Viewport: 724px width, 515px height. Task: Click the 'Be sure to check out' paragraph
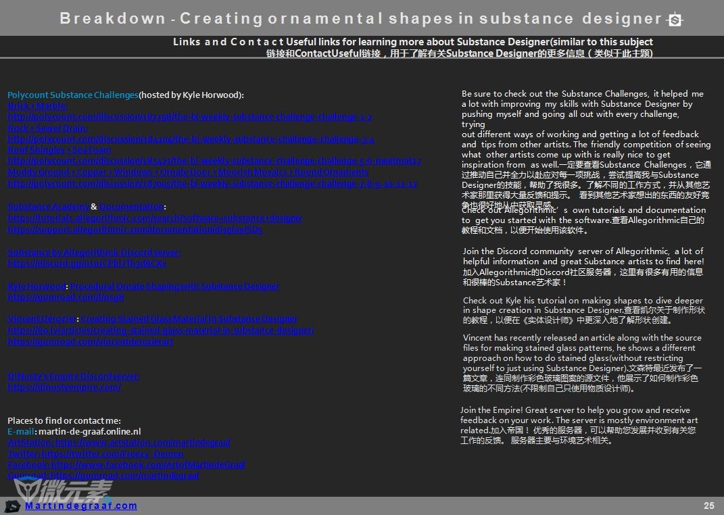coord(586,149)
